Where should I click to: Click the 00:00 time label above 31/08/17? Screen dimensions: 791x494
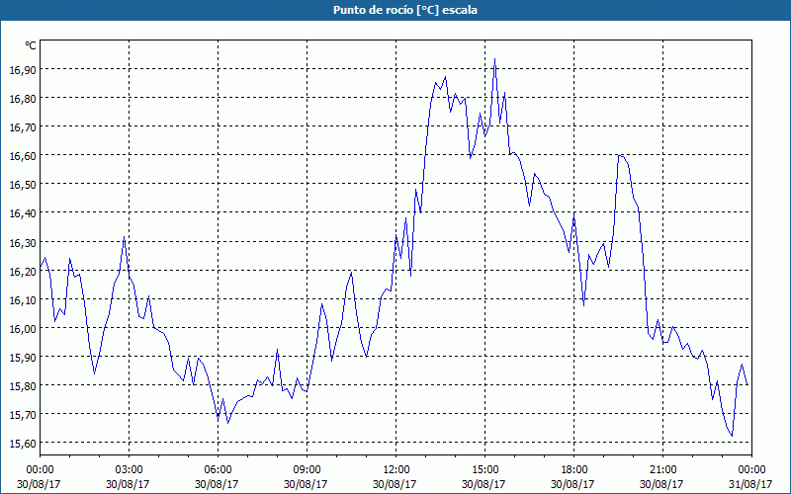click(751, 470)
